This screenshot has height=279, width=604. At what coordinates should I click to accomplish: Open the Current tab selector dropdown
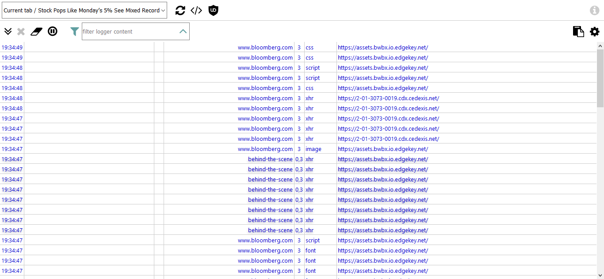[x=84, y=10]
